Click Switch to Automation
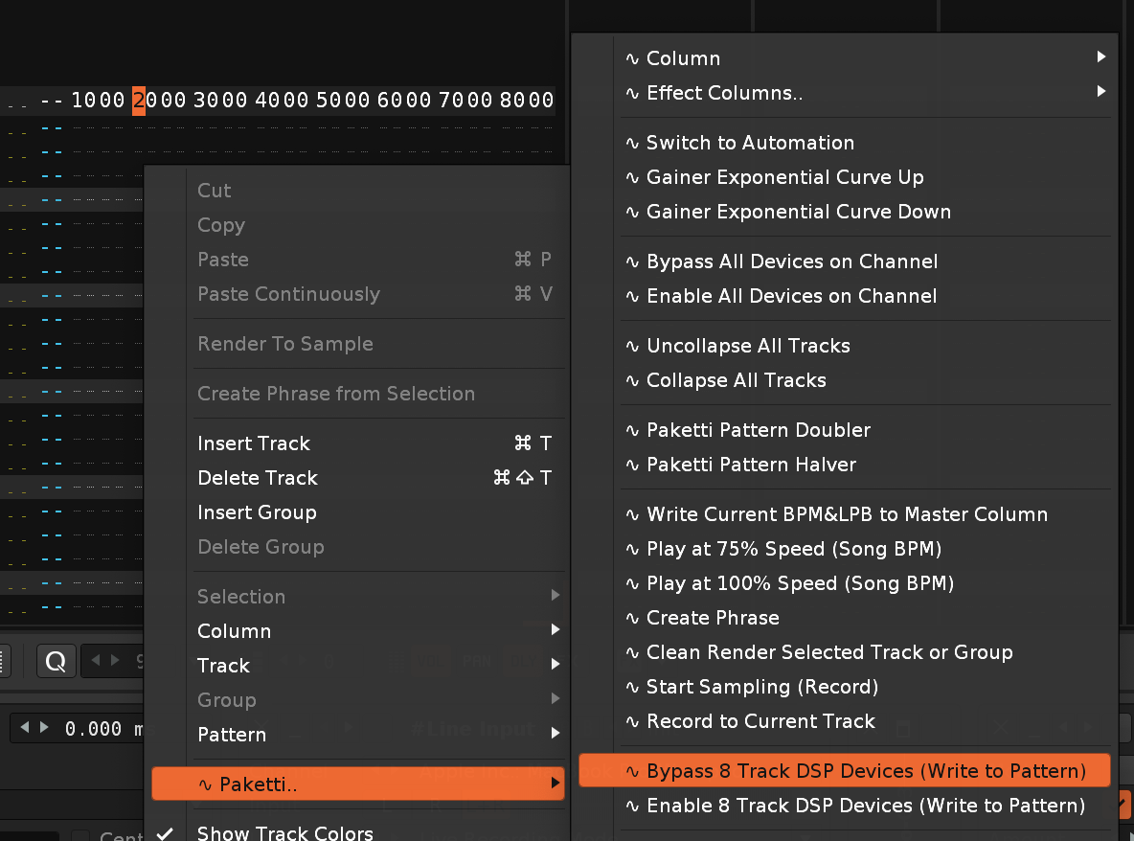 tap(750, 143)
